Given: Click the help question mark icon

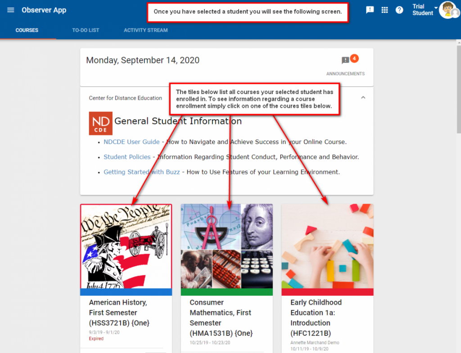Looking at the screenshot, I should pyautogui.click(x=399, y=10).
